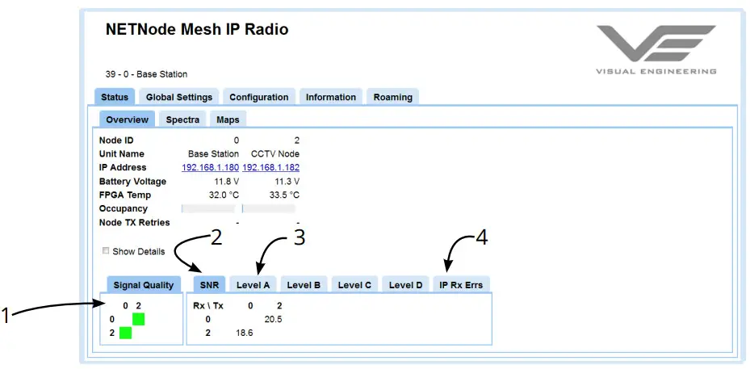Open the 192.168.1.182 IP address link
750x369 pixels.
click(x=271, y=167)
